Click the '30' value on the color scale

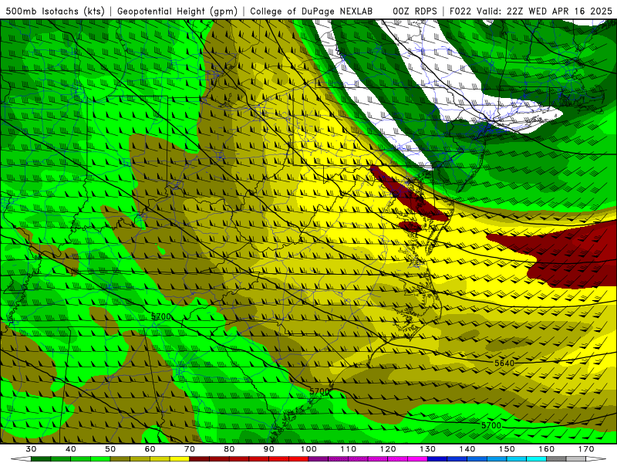coord(31,449)
